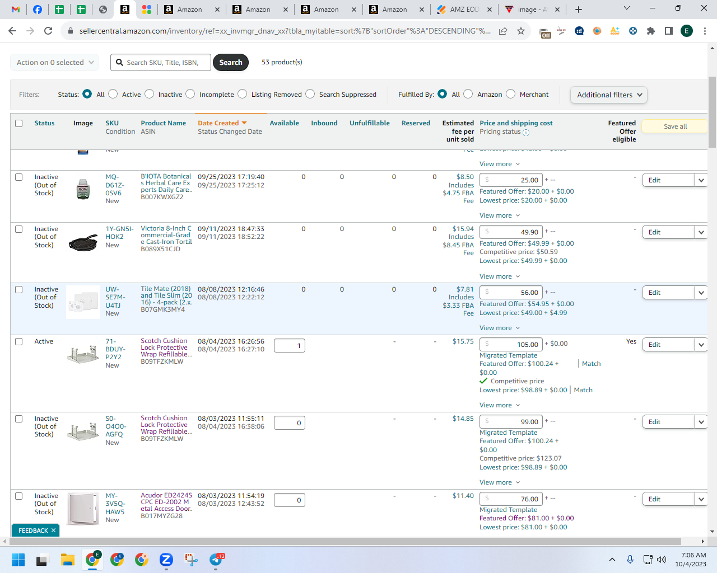Open Telegram from the taskbar
The width and height of the screenshot is (717, 573).
[x=216, y=560]
